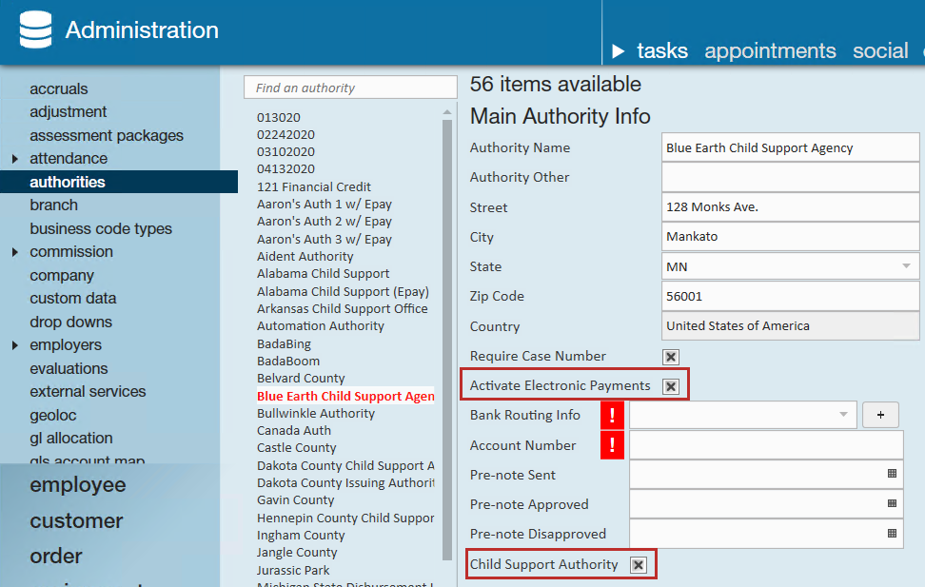
Task: Select gl allocation in the sidebar
Action: 71,438
